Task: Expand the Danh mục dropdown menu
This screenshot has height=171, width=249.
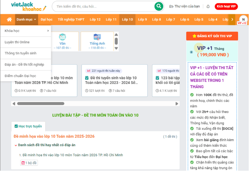Action: pos(26,19)
